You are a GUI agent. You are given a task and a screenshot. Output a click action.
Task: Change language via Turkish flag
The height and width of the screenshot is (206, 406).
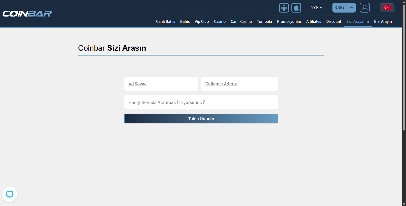(x=387, y=8)
